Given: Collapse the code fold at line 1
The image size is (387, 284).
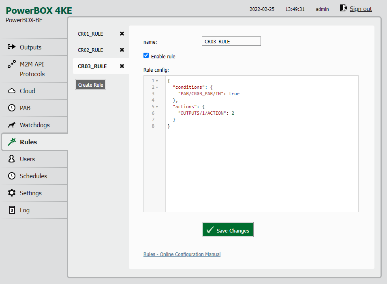Looking at the screenshot, I should [x=157, y=81].
